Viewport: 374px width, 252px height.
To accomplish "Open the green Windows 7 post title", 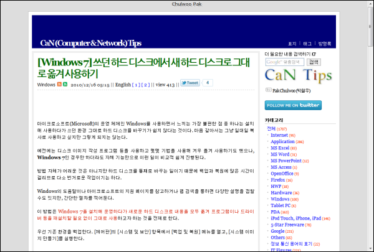I will tap(143, 68).
